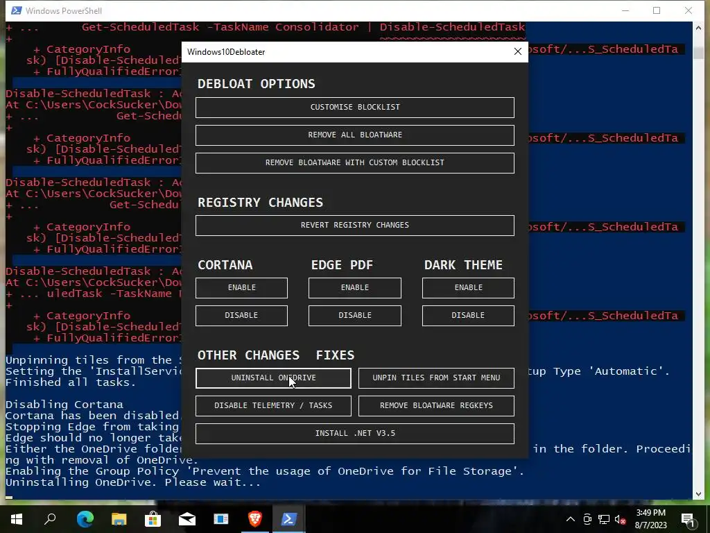
Task: Click Remove Bloatware Regkeys
Action: point(436,405)
